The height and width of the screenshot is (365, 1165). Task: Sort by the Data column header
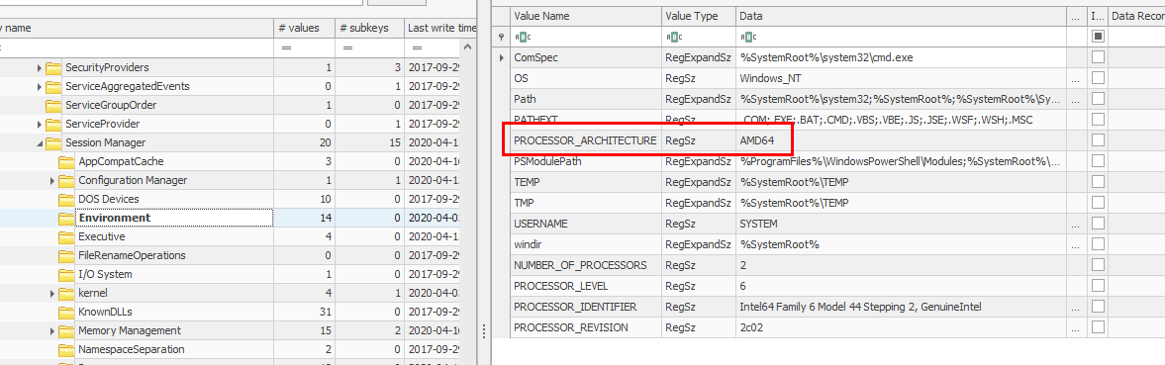click(x=902, y=16)
